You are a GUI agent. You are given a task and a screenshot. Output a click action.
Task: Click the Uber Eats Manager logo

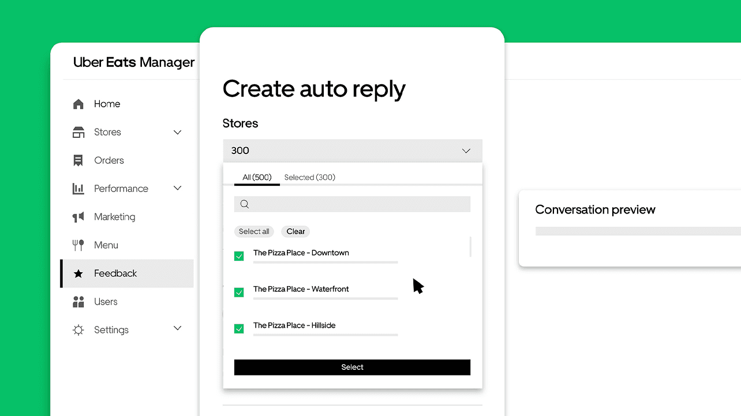click(x=134, y=62)
